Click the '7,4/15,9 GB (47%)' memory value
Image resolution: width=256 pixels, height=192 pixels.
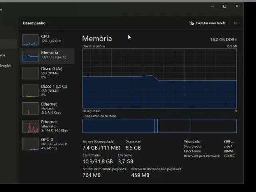point(54,57)
